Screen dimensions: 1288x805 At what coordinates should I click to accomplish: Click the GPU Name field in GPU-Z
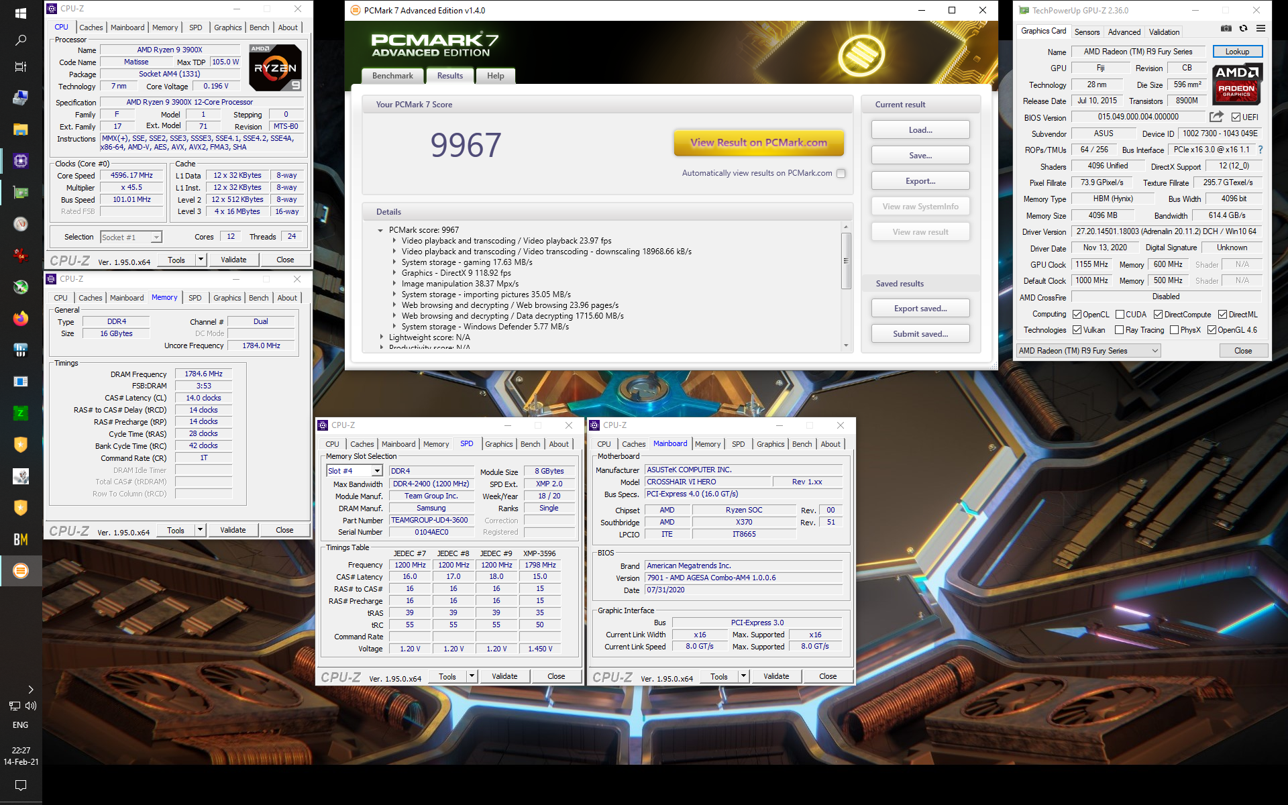point(1138,52)
